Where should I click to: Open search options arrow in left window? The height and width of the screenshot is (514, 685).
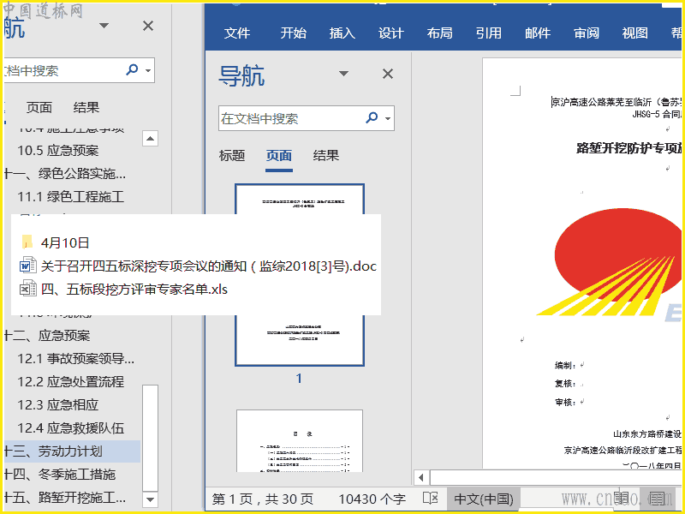[148, 70]
